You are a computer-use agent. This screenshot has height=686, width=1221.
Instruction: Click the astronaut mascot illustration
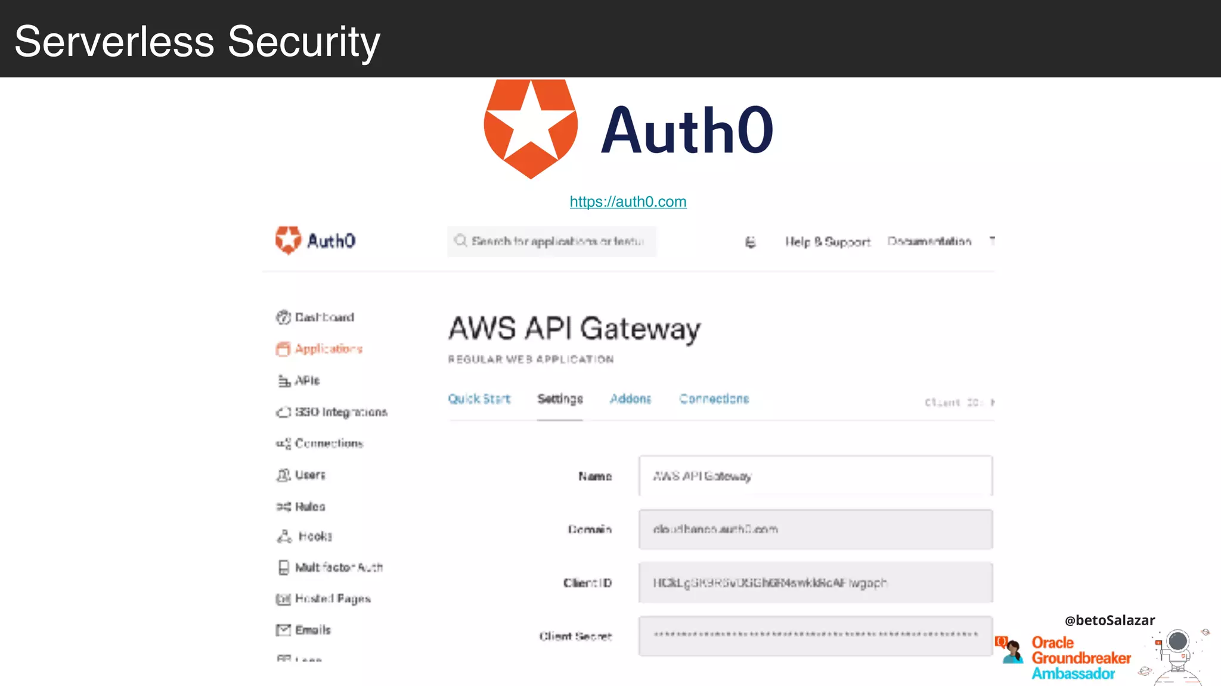coord(1176,656)
